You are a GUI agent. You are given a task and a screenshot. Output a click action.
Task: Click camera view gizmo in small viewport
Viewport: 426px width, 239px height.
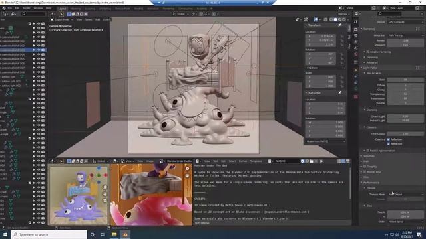[x=105, y=200]
